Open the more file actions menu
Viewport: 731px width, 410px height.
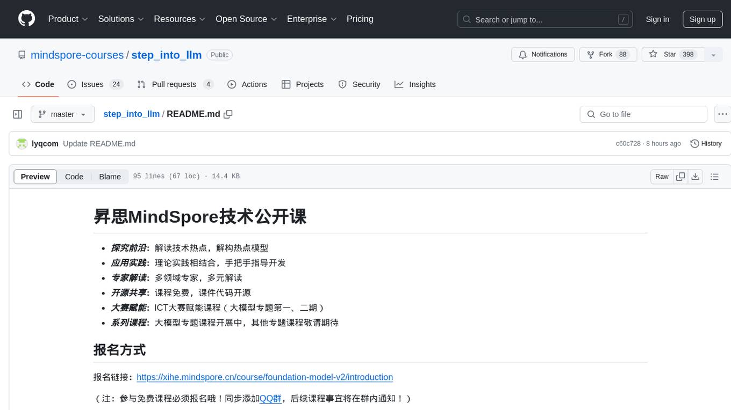[x=722, y=114]
